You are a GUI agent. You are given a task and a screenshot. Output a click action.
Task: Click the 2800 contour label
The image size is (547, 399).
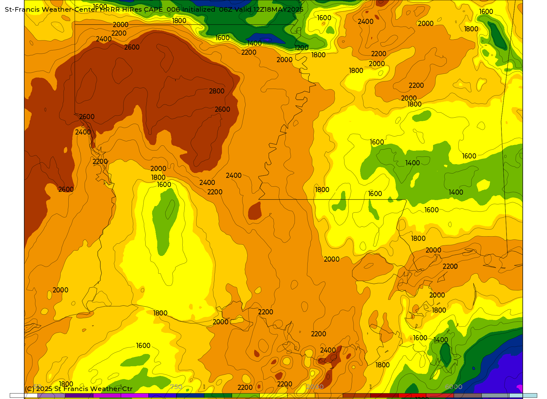click(x=217, y=91)
